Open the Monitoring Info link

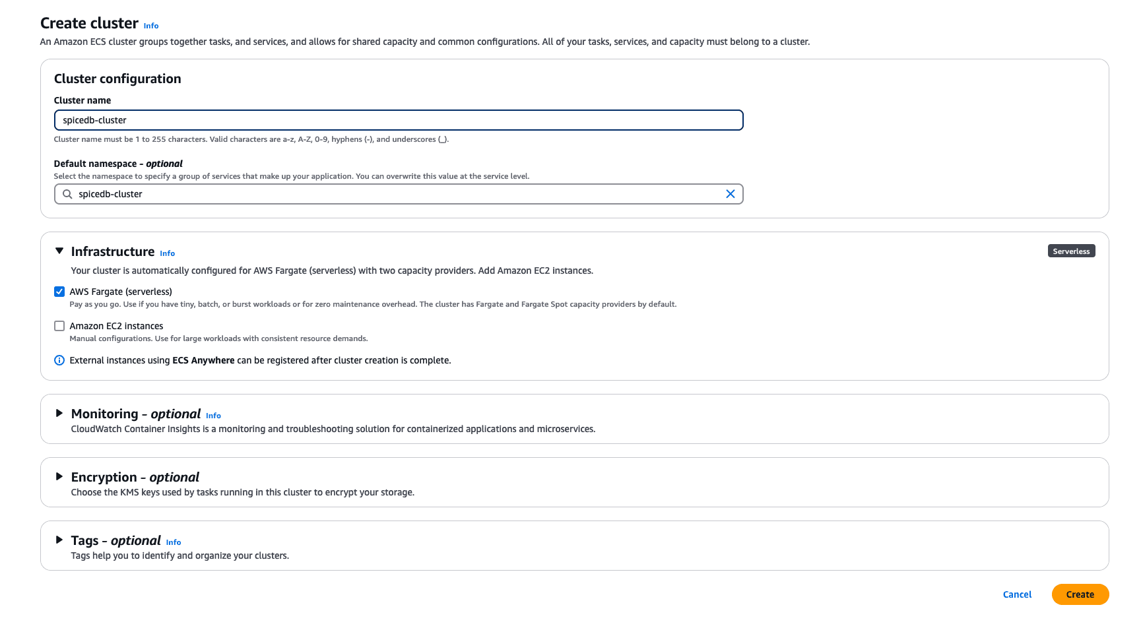(x=213, y=416)
